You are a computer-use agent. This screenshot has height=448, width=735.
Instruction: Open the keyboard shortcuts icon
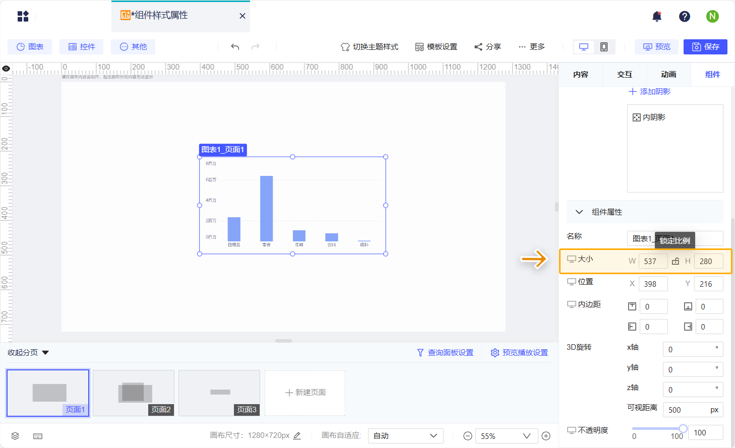38,436
